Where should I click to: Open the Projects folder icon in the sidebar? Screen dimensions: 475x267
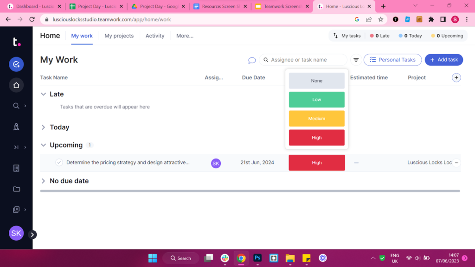tap(16, 189)
